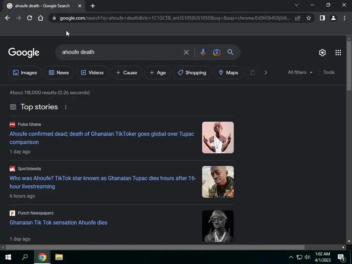Open a new browser tab

[93, 6]
